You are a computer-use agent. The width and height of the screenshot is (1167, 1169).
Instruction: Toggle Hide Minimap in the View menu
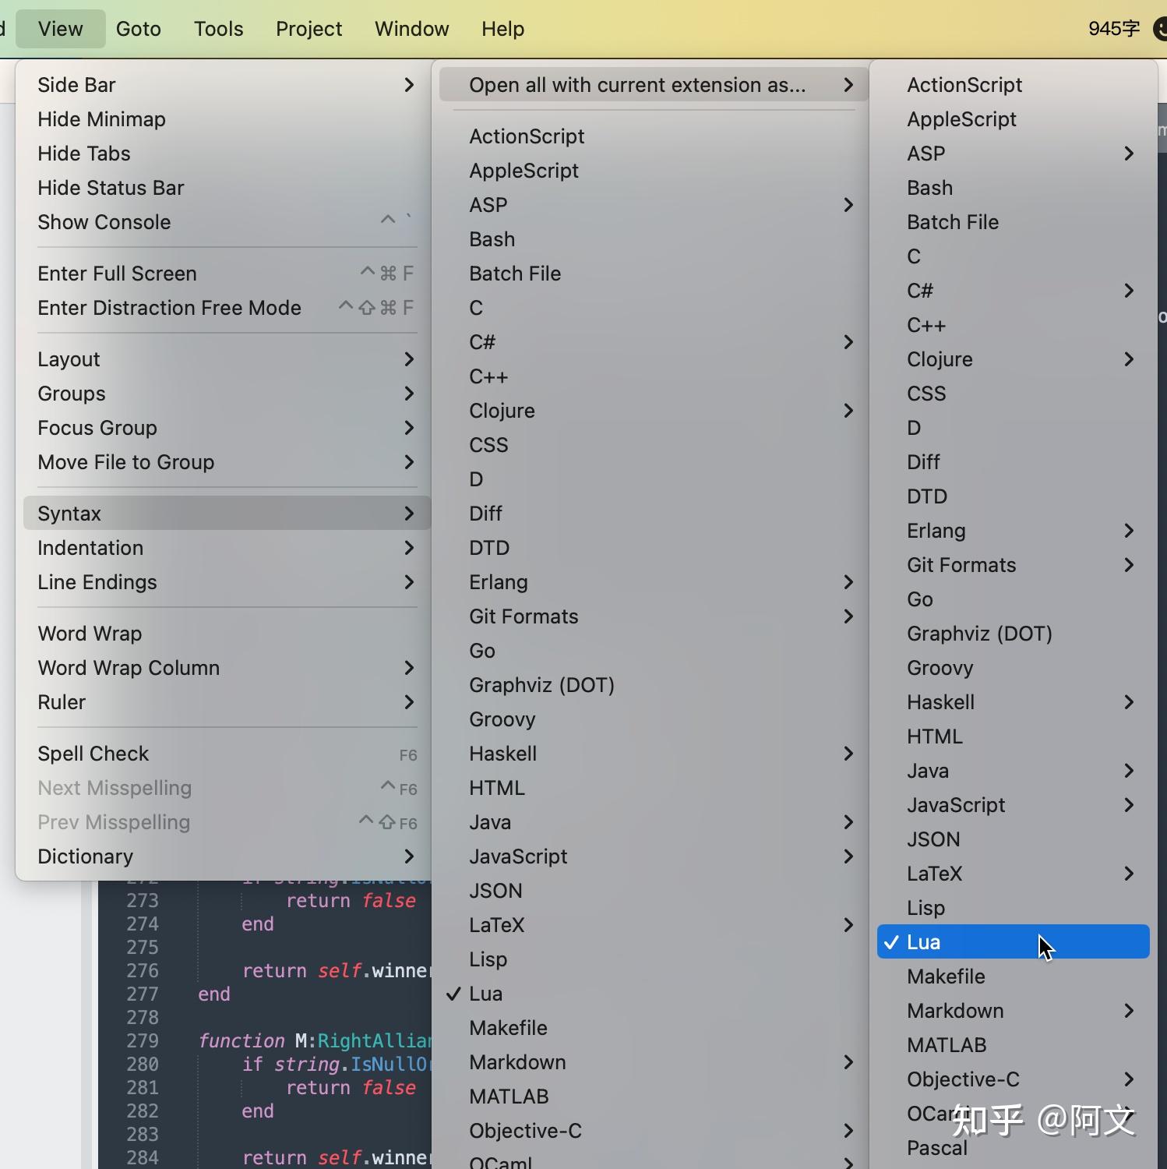[227, 119]
